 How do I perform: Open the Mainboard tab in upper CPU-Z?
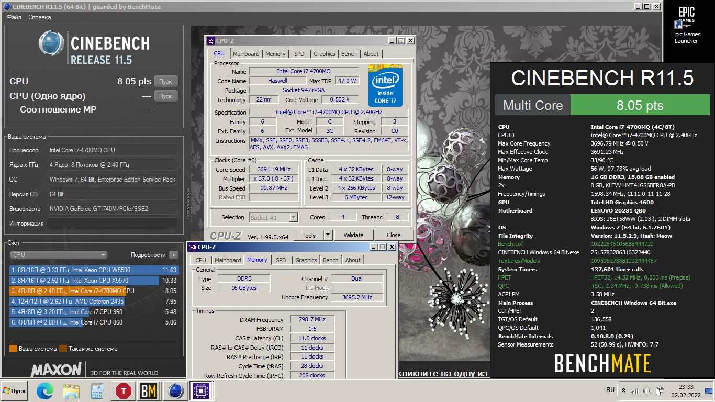click(246, 54)
